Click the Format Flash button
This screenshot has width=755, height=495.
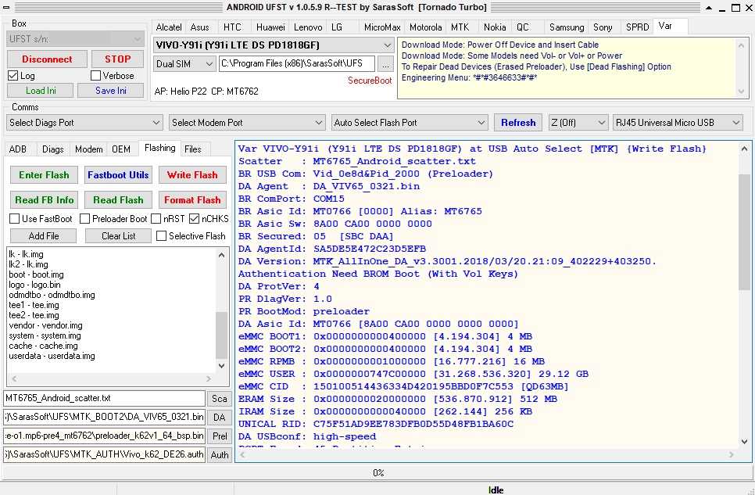pos(192,200)
